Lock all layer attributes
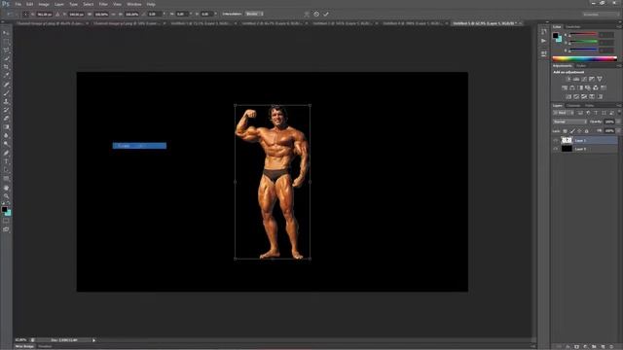 point(586,131)
